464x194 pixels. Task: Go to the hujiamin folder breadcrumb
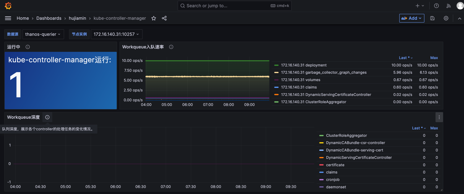tap(77, 18)
